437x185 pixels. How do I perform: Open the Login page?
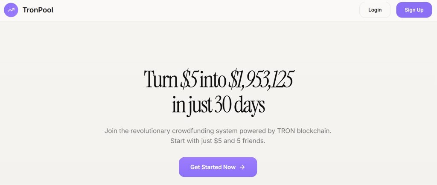tap(375, 10)
